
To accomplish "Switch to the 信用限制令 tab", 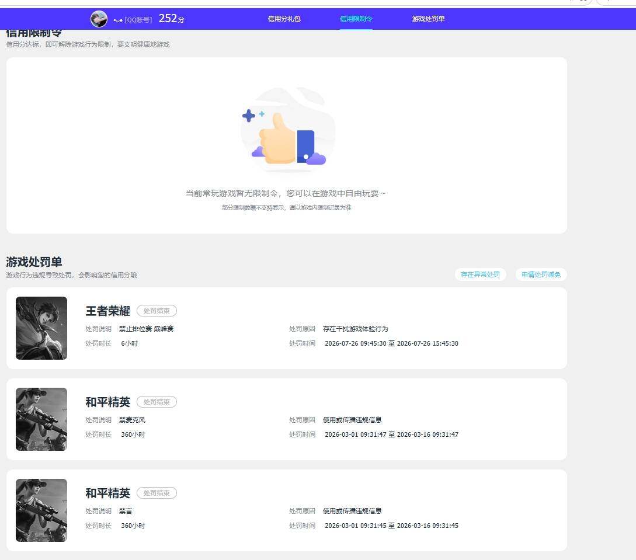I will click(356, 19).
